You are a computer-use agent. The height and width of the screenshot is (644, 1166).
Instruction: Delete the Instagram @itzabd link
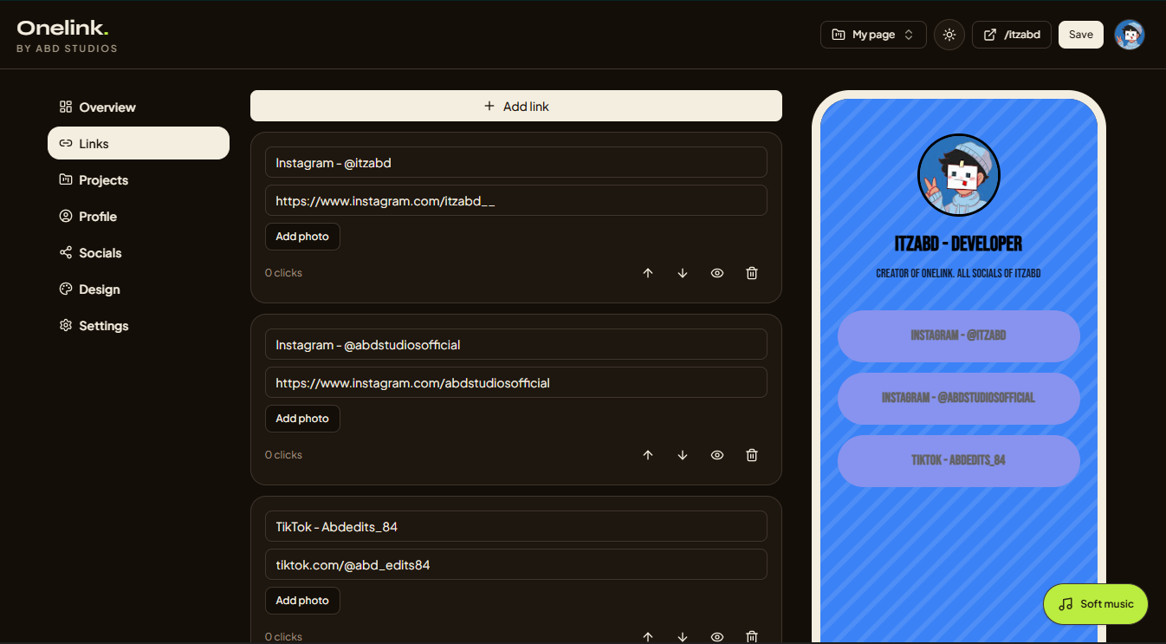click(x=752, y=273)
